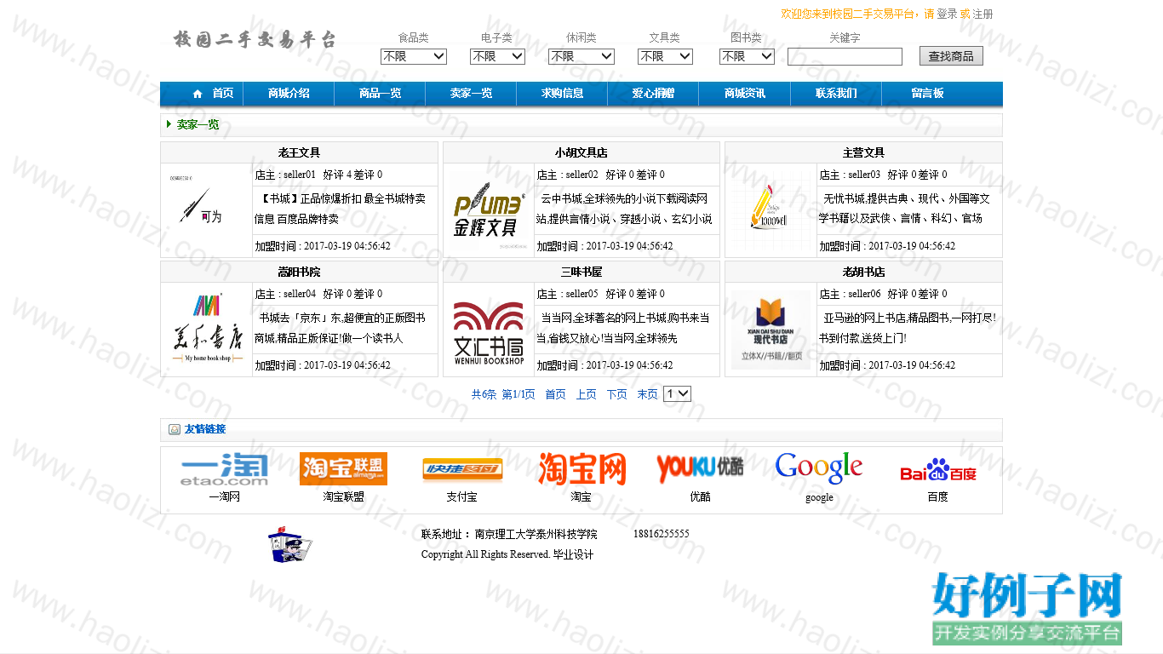Viewport: 1163px width, 654px height.
Task: Click the 登录 link
Action: (x=947, y=14)
